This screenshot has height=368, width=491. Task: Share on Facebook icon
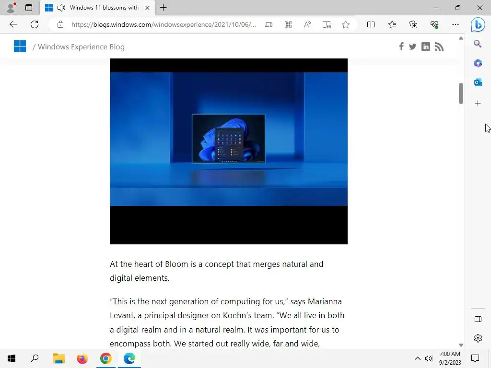point(401,46)
